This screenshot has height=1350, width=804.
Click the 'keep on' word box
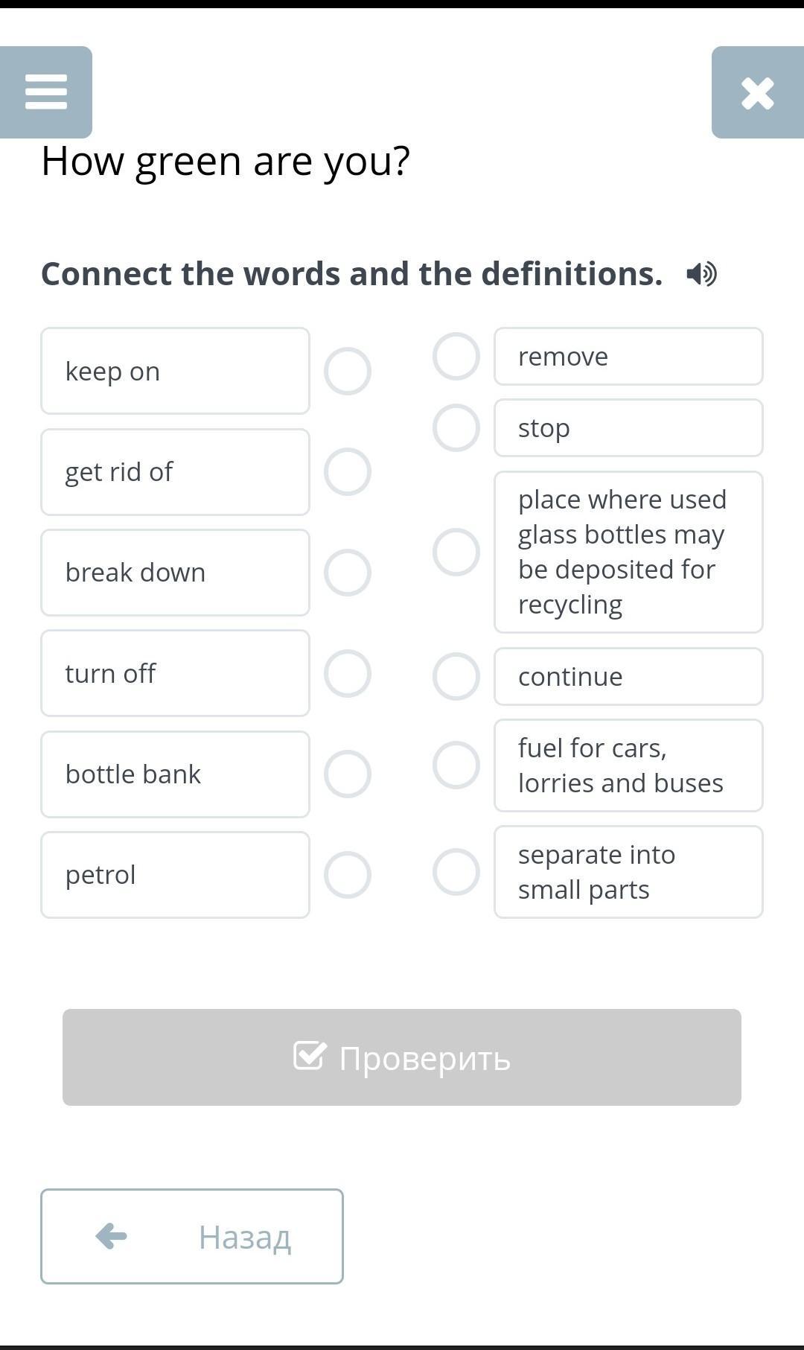(x=175, y=371)
